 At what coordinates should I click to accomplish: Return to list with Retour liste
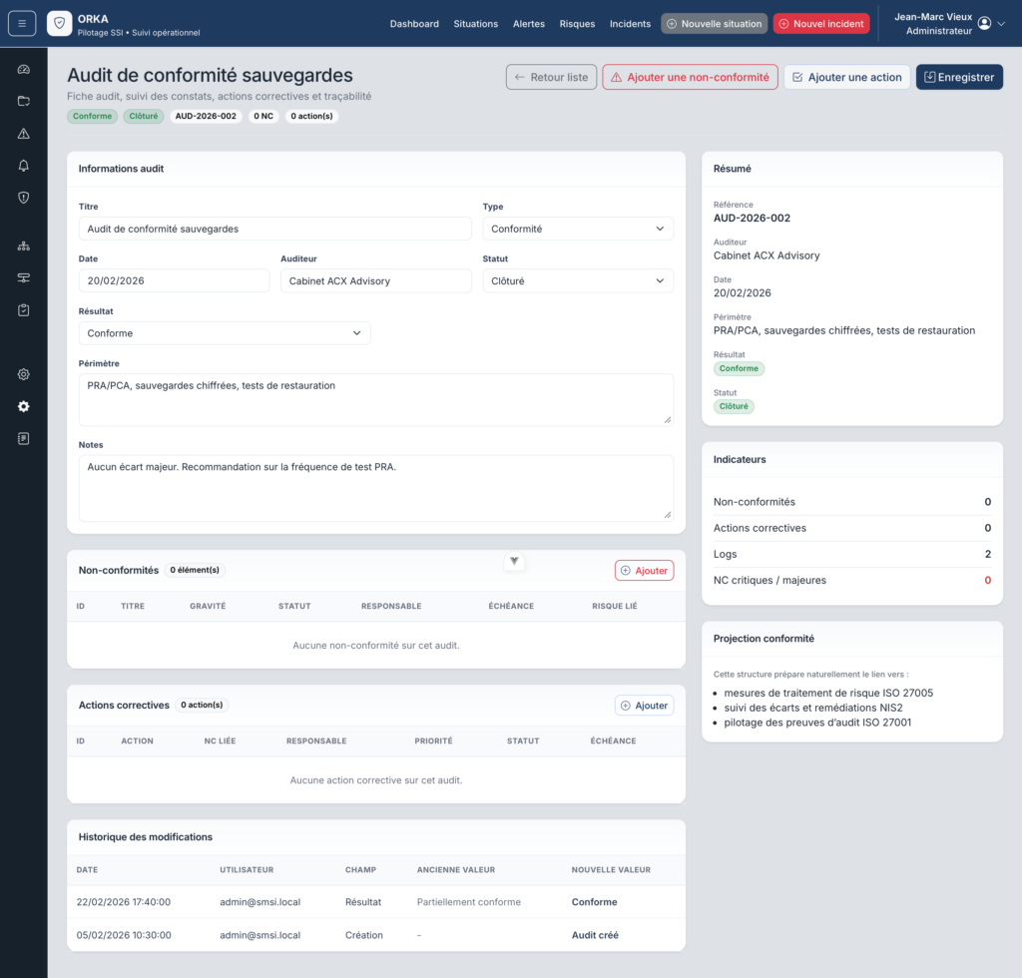click(x=551, y=77)
